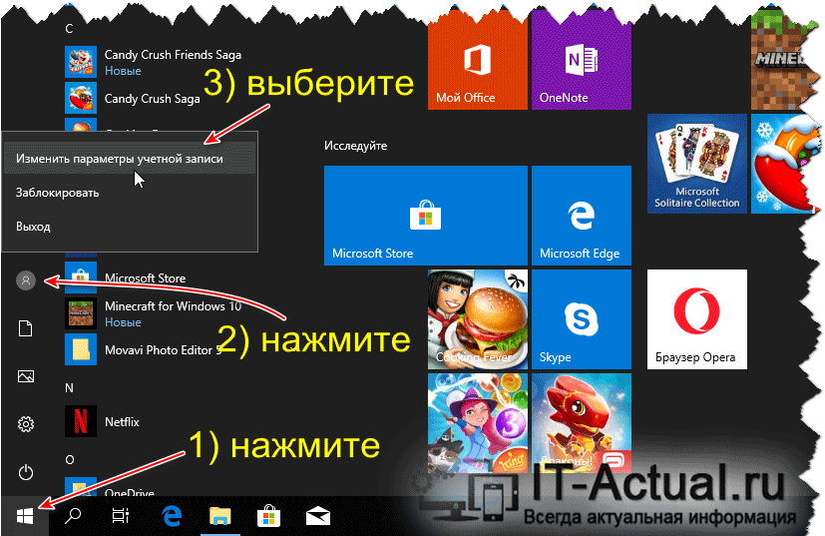Screen dimensions: 825x536
Task: Open the Cooking Fever tile
Action: pyautogui.click(x=478, y=319)
